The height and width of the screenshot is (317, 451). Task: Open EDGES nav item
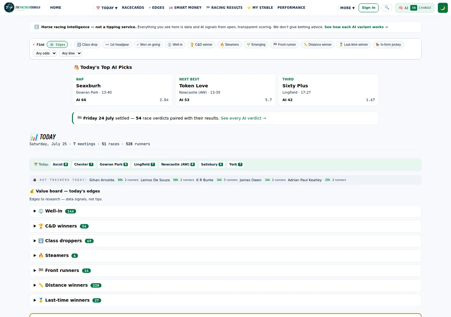click(x=156, y=7)
